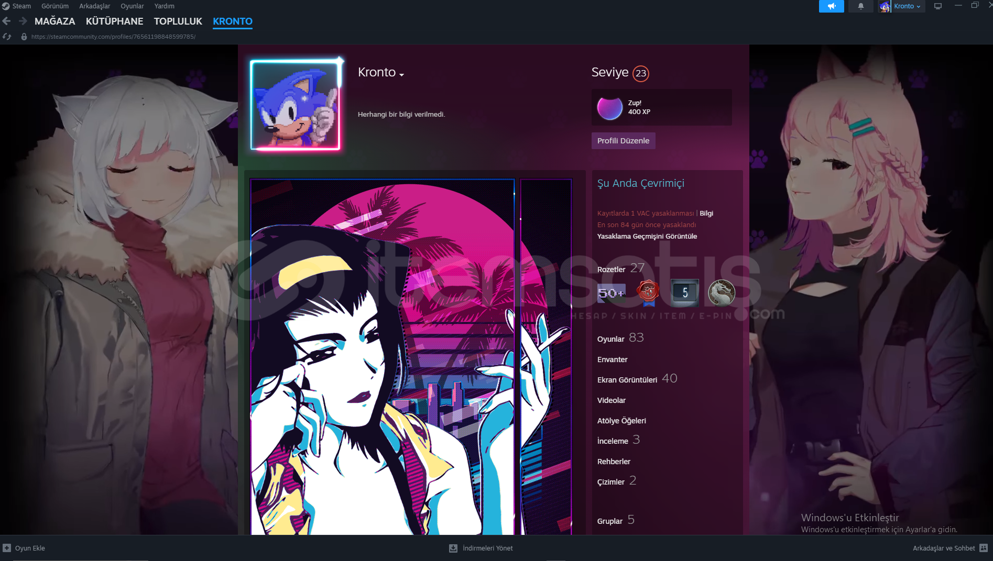993x561 pixels.
Task: Reload the page with refresh icon
Action: pos(7,37)
